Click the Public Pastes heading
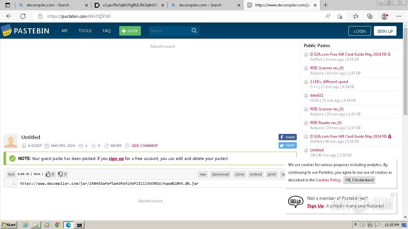408x229 pixels. pyautogui.click(x=317, y=45)
